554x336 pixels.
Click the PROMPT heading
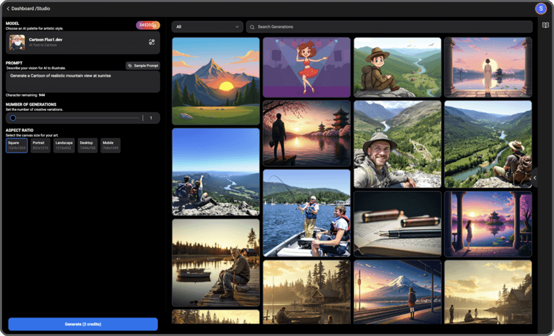[x=14, y=63]
